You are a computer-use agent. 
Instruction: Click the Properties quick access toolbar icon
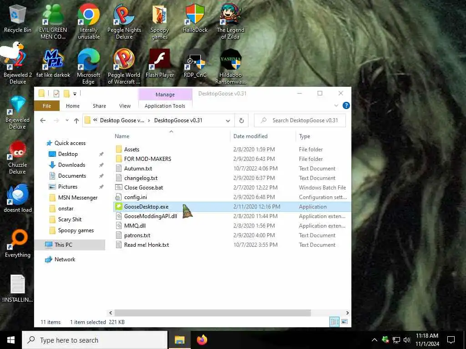coord(56,94)
